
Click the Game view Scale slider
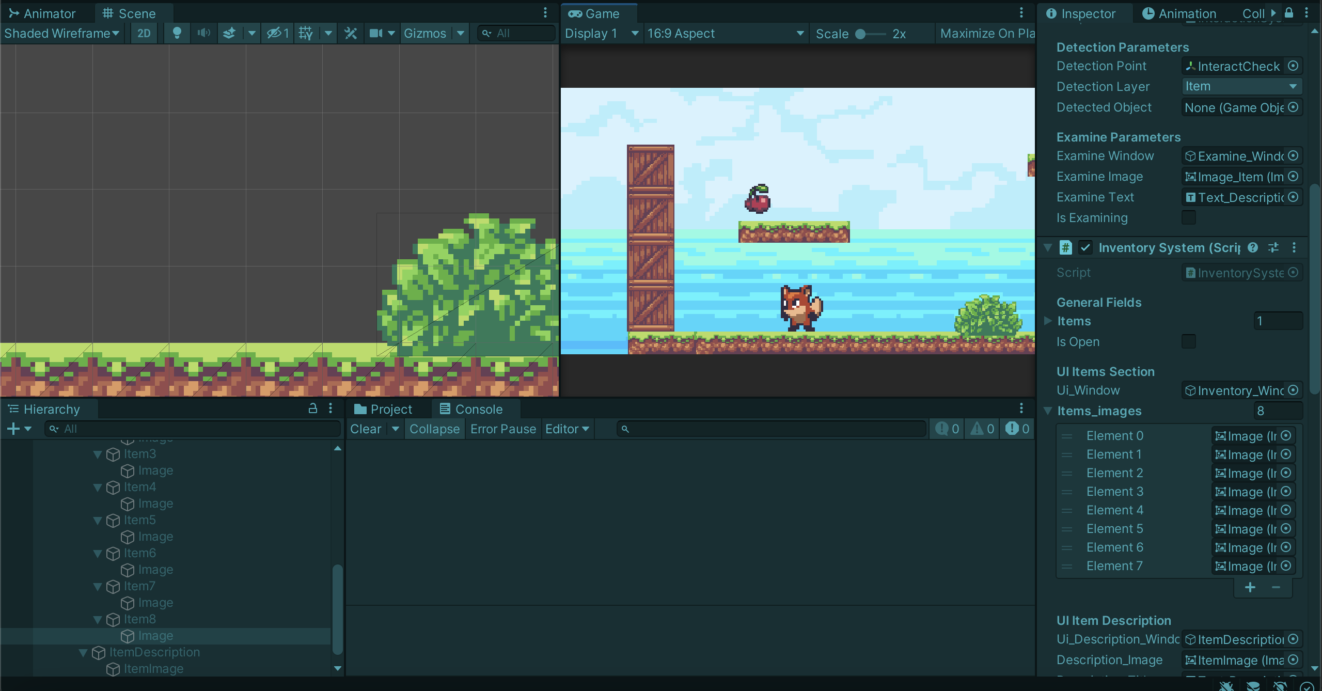click(870, 34)
